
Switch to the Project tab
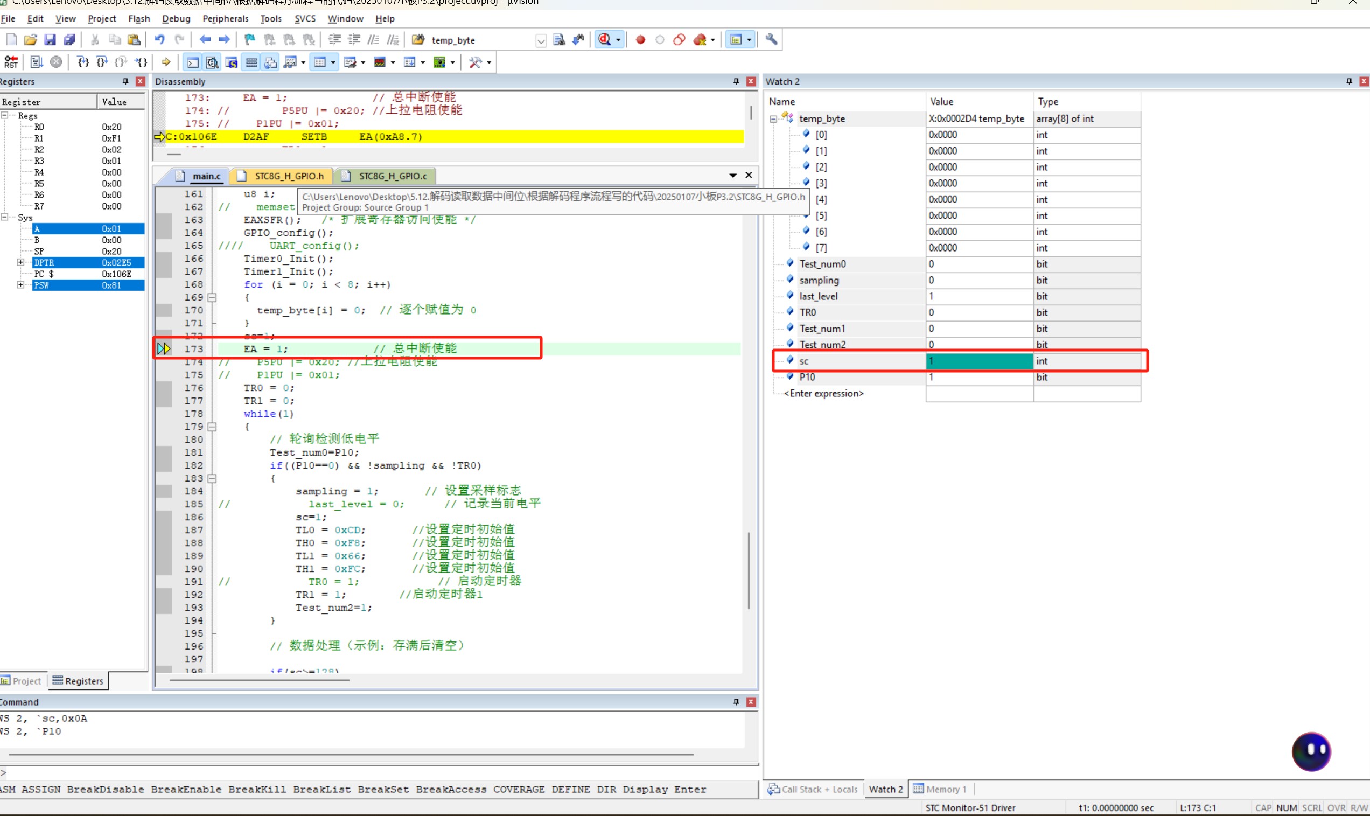[22, 681]
